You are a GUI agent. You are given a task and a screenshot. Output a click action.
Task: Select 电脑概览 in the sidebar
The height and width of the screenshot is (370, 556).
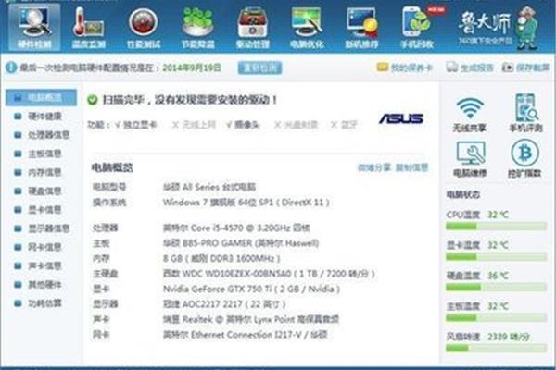coord(41,98)
